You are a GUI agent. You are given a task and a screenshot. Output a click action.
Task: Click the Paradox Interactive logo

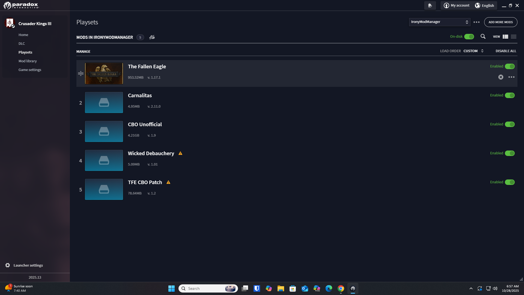pyautogui.click(x=21, y=5)
